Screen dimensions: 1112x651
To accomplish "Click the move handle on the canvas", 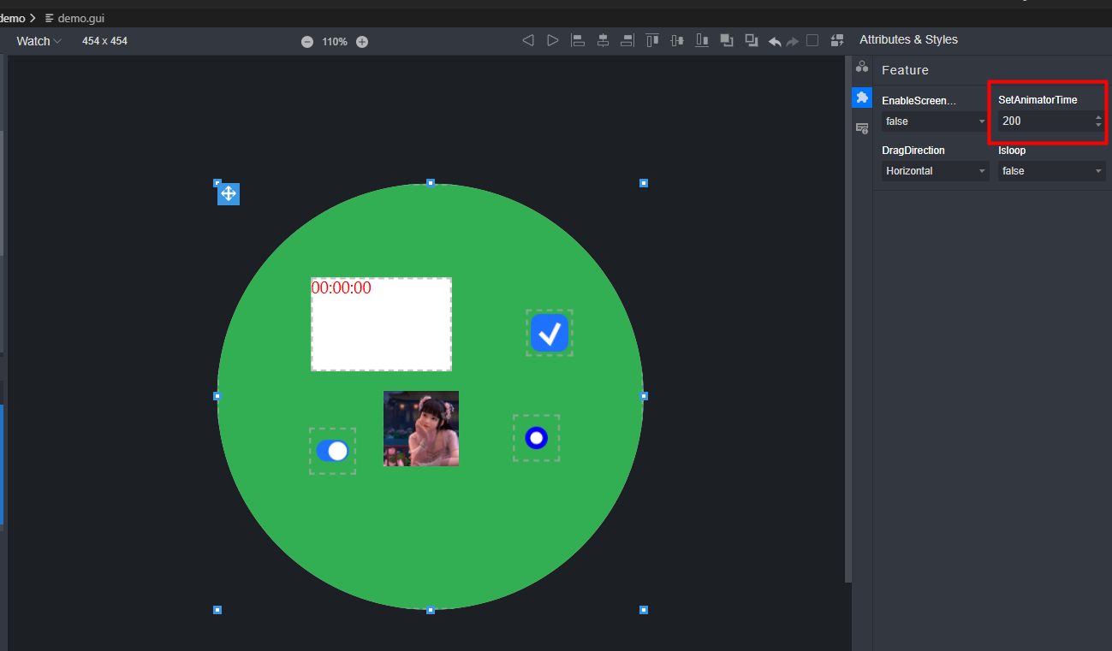I will (229, 194).
